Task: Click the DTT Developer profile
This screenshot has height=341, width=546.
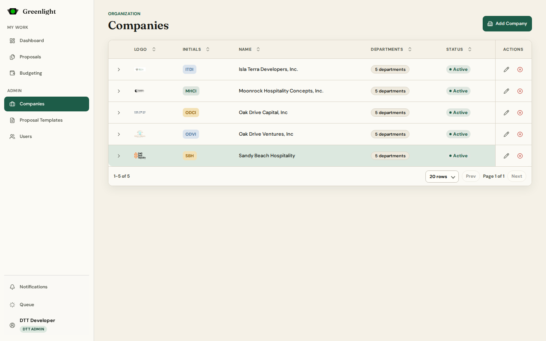Action: coord(47,325)
